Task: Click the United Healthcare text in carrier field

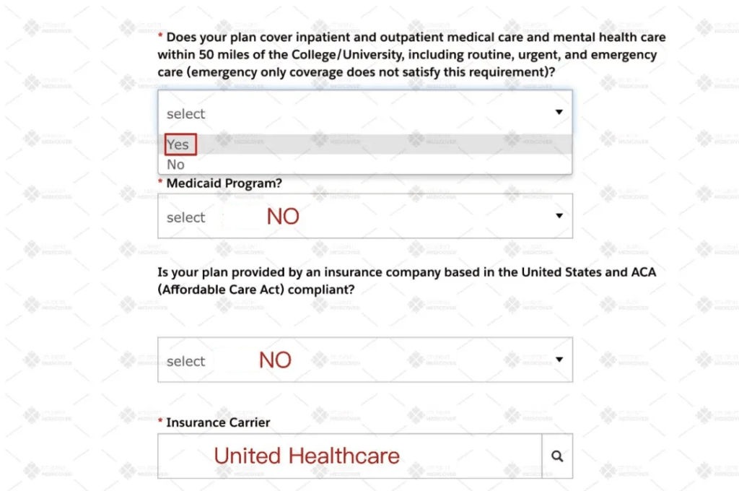Action: tap(307, 456)
